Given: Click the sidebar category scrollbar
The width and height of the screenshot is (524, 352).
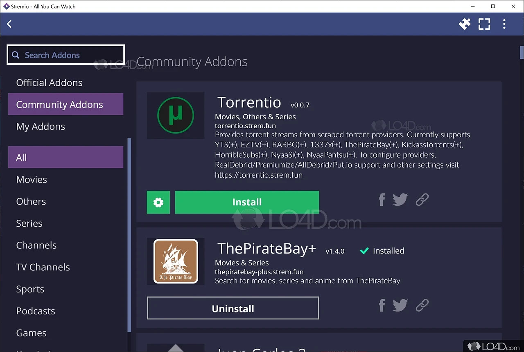Looking at the screenshot, I should point(129,235).
